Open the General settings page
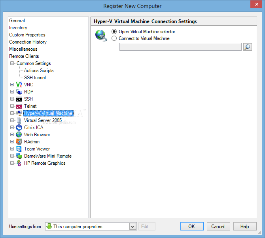265x238 pixels. click(17, 21)
